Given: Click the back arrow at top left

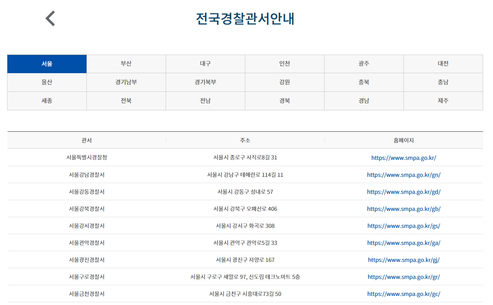Looking at the screenshot, I should coord(50,17).
